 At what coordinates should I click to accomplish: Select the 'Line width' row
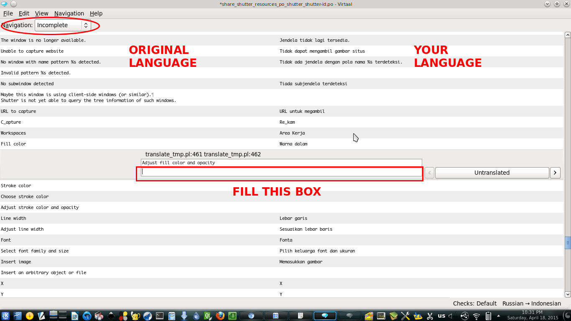coord(282,218)
